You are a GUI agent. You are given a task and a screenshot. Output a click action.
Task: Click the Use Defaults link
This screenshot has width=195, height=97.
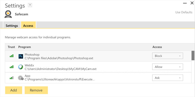[184, 12]
